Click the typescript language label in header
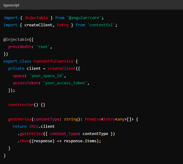 click(12, 5)
